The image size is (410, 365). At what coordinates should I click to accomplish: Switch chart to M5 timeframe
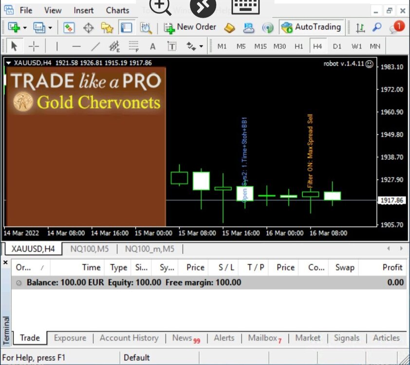pyautogui.click(x=241, y=46)
